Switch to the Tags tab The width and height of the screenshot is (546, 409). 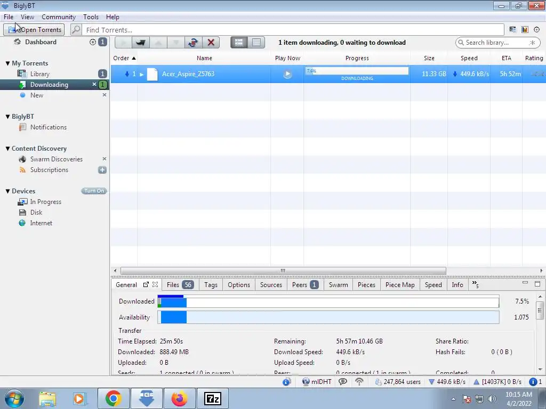211,285
